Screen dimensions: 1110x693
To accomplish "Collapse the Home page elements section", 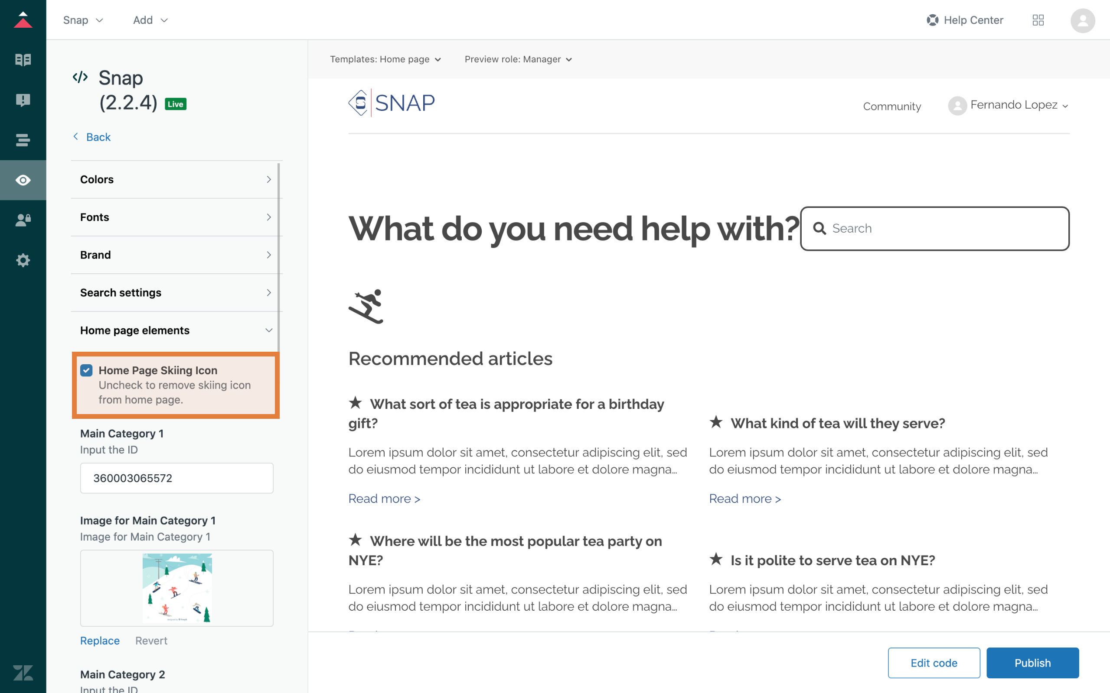I will 176,330.
